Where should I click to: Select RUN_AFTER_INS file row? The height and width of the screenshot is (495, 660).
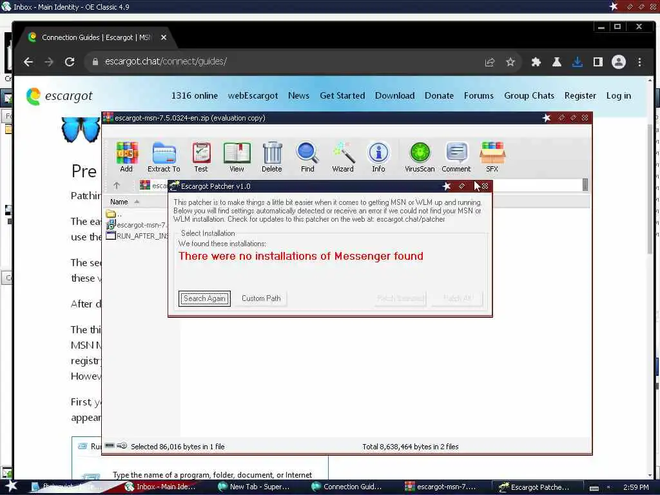pyautogui.click(x=137, y=236)
